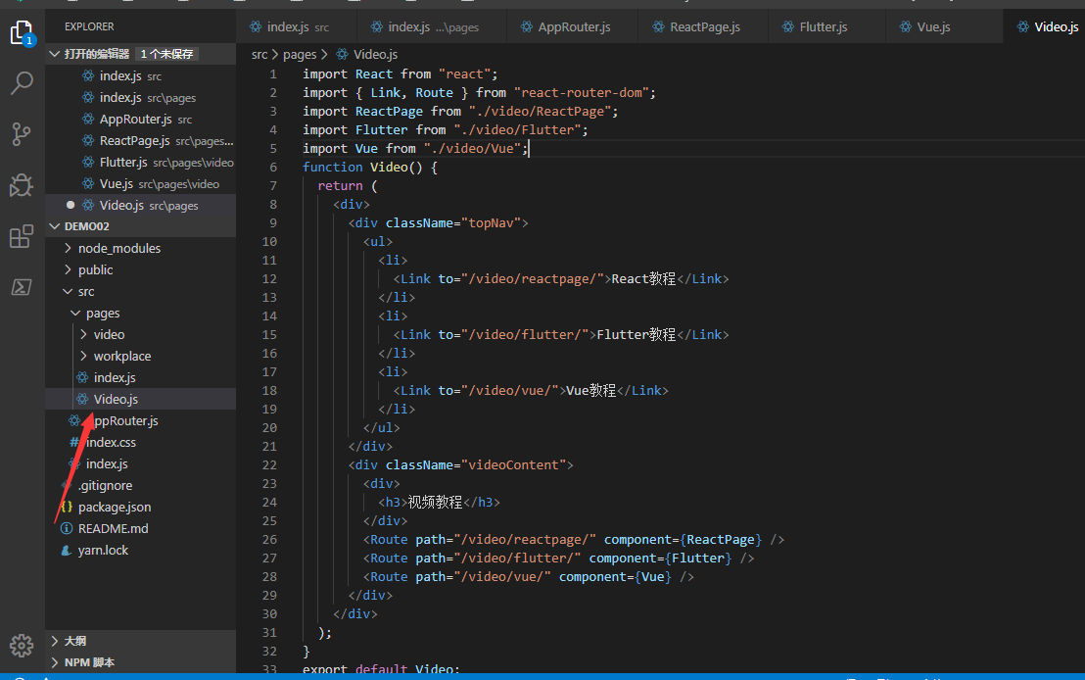Open the Explorer view in activity bar
1085x680 pixels.
(22, 32)
